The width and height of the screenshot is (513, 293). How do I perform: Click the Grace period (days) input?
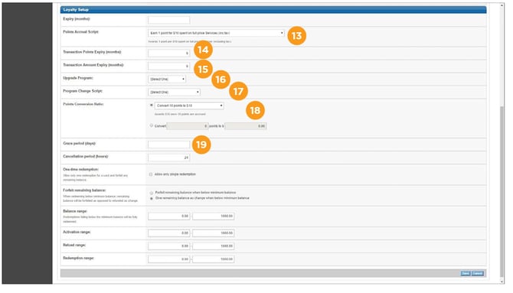click(168, 145)
